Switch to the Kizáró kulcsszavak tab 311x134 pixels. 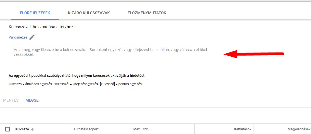(89, 13)
